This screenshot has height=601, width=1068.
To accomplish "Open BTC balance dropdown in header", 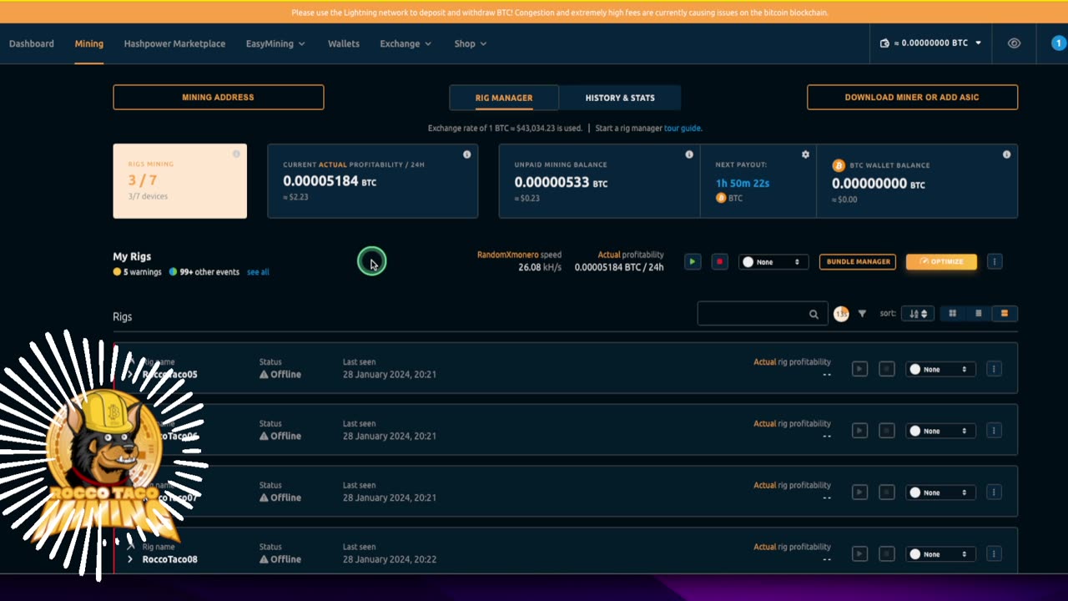I will (931, 43).
